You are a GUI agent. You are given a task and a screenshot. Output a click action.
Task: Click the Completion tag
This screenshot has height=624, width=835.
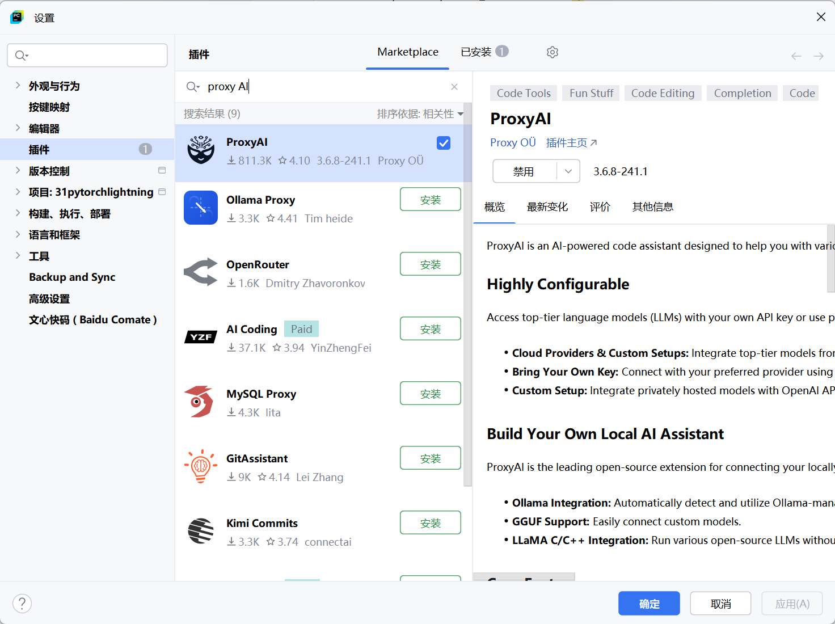(x=743, y=93)
